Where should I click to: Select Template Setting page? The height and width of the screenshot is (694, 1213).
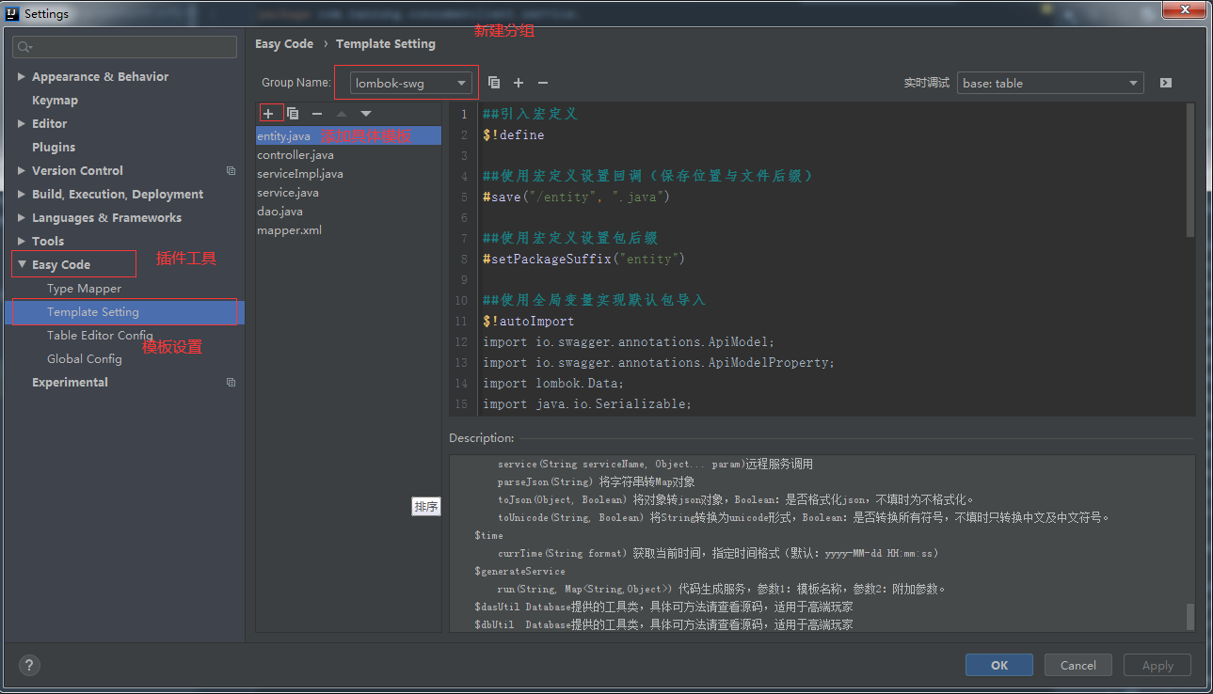pos(124,312)
